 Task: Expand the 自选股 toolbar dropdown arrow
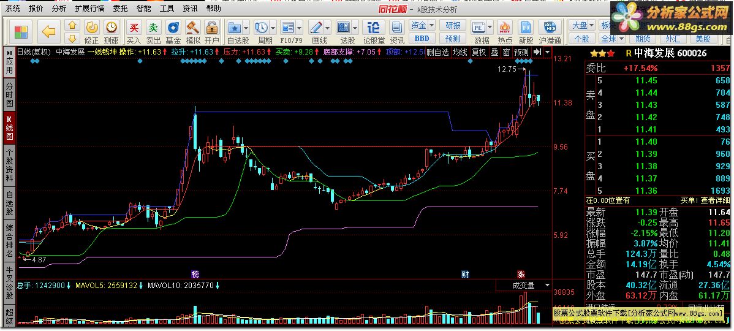[x=246, y=27]
